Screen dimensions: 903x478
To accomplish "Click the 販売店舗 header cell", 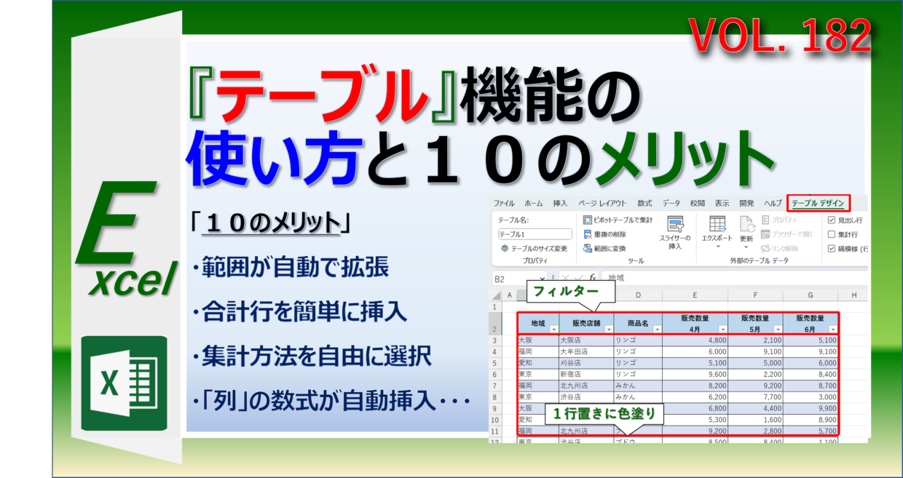I will 586,324.
